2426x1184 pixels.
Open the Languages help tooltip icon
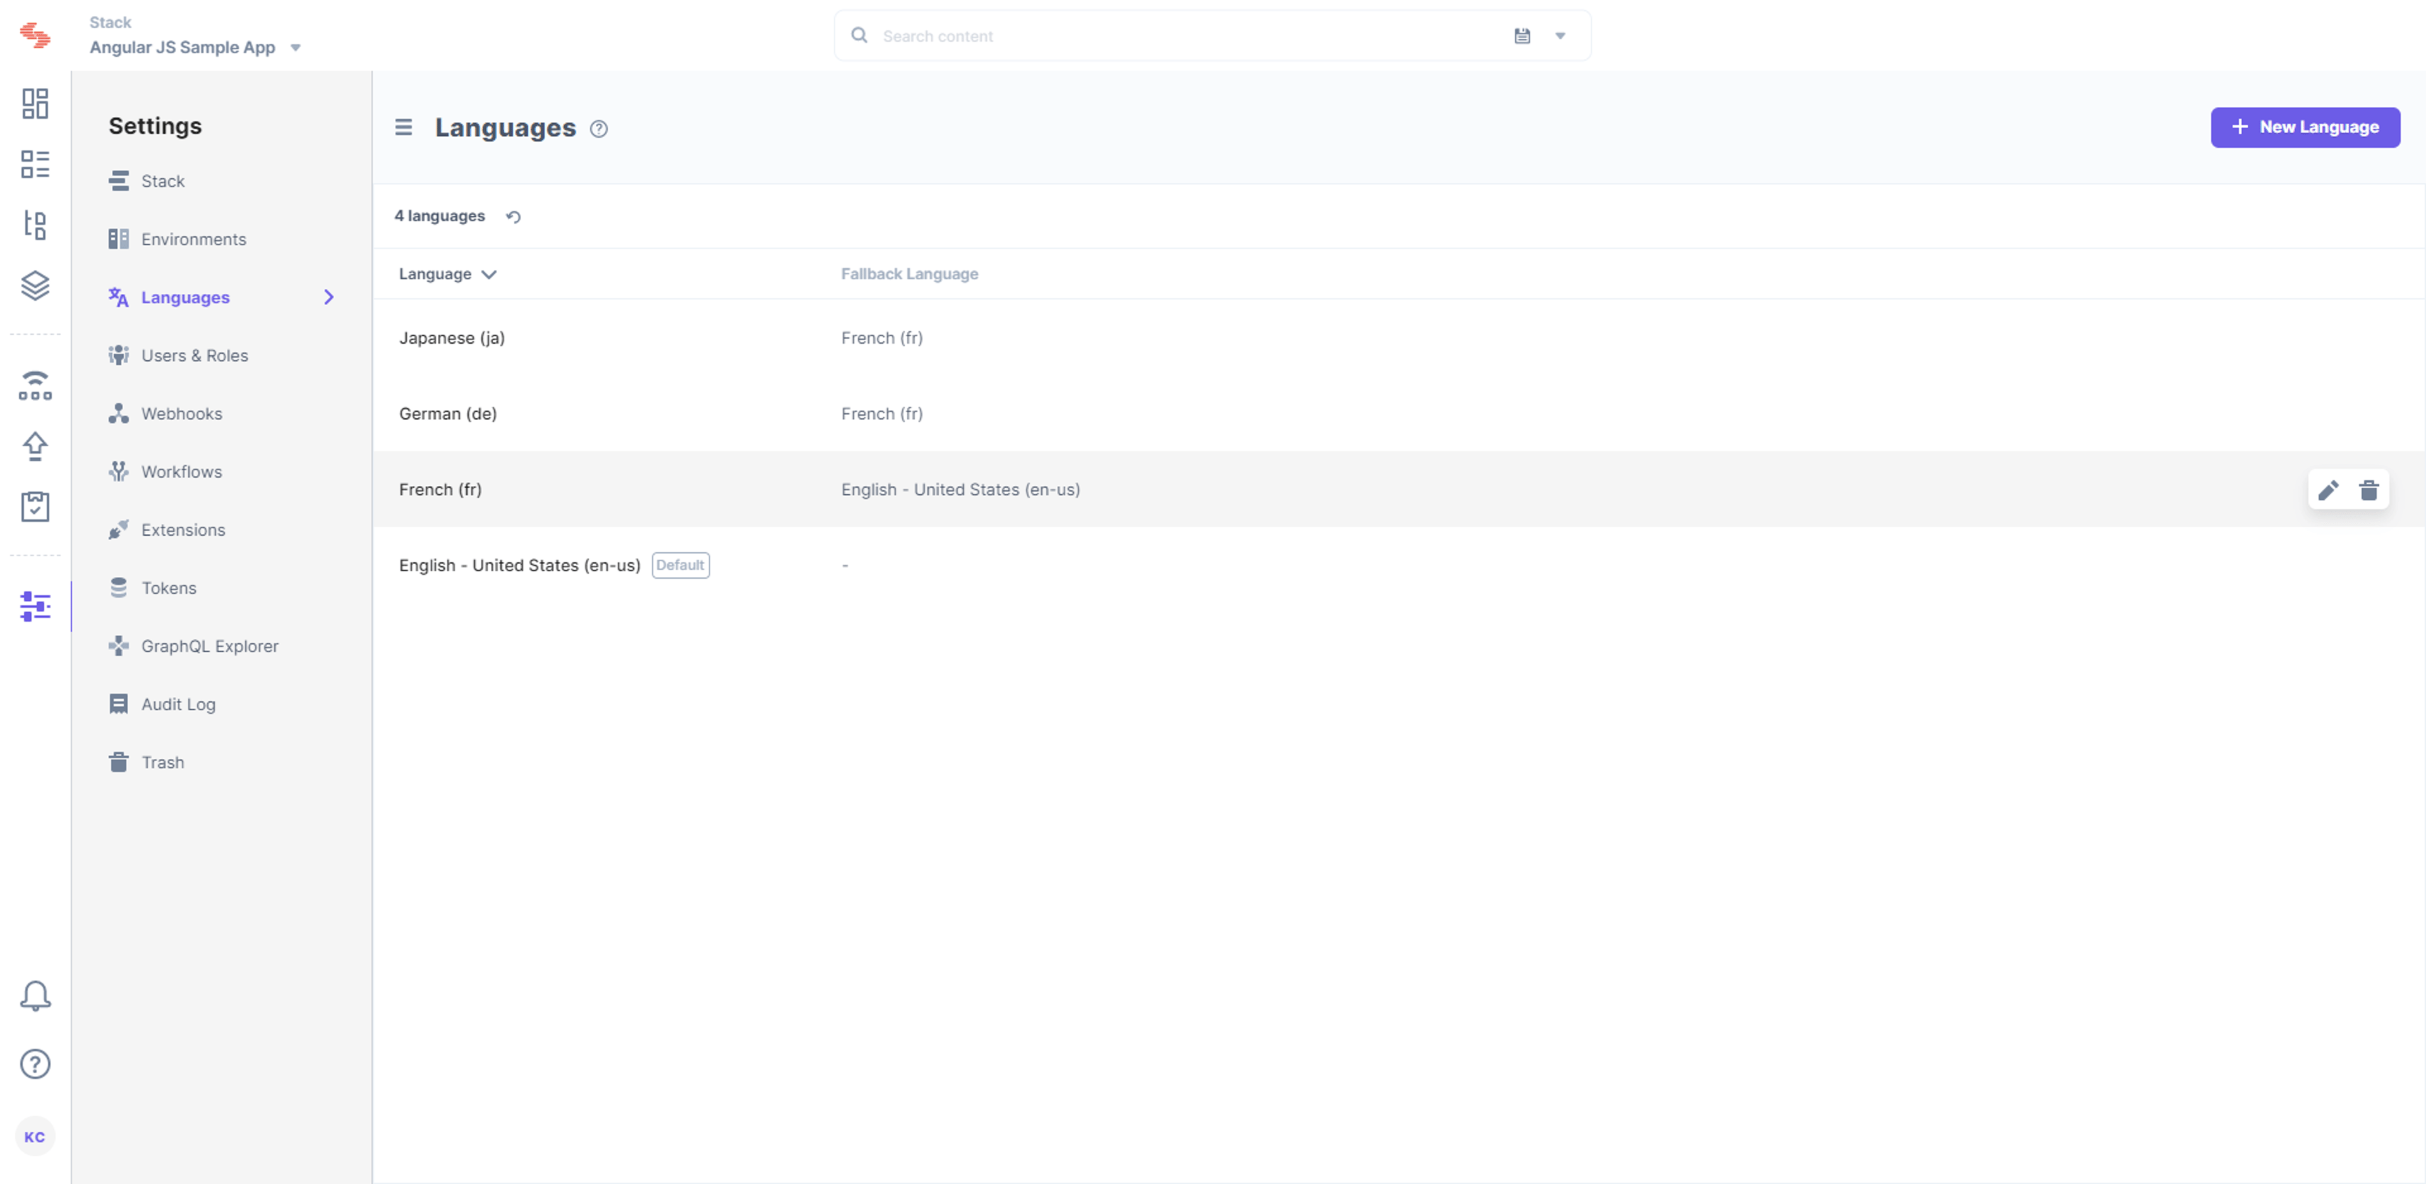point(599,129)
